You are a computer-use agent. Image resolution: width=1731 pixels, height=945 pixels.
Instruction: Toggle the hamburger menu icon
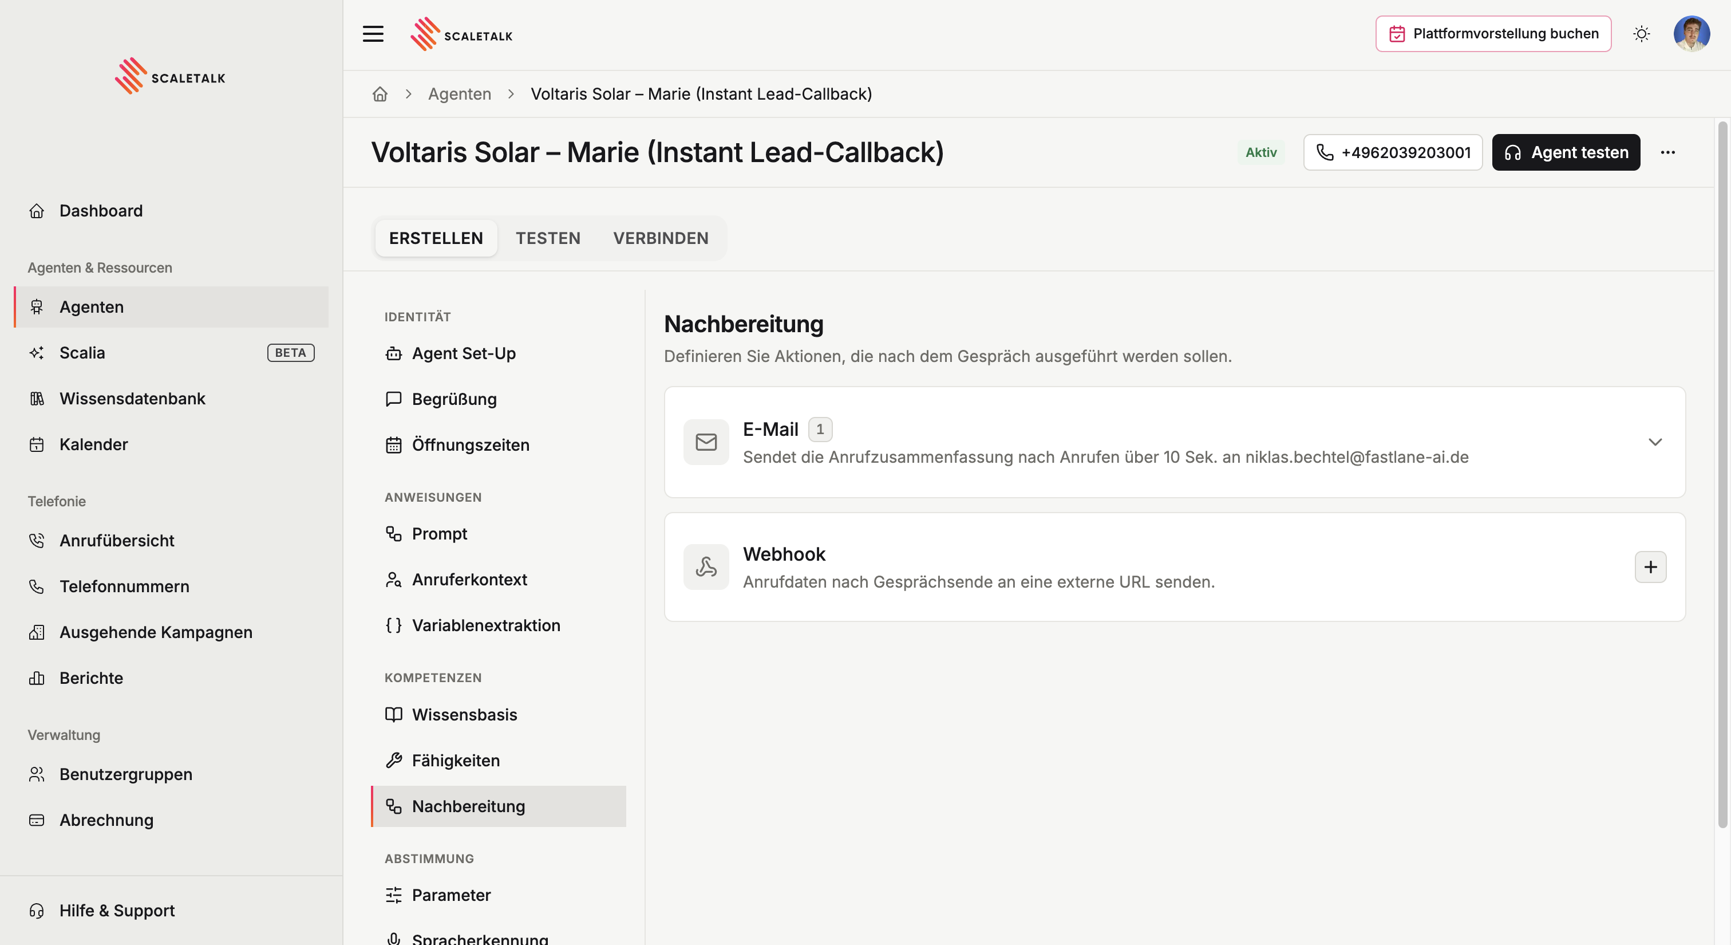point(373,34)
